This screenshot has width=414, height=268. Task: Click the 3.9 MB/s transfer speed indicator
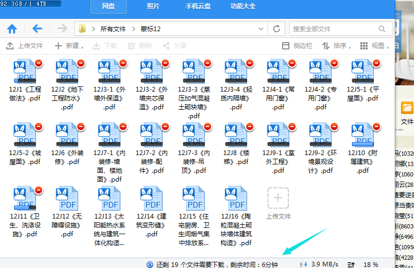tap(319, 264)
